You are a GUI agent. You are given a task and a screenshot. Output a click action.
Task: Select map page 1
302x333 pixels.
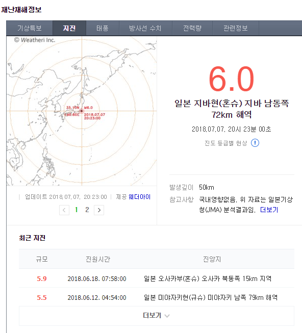click(x=76, y=210)
